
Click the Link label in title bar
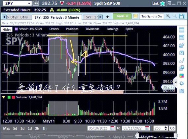[155, 4]
